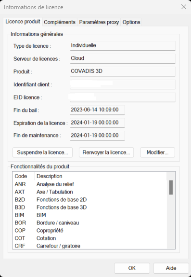Open the Paramètres proxy tab
Screen dimensions: 191x277
point(99,22)
